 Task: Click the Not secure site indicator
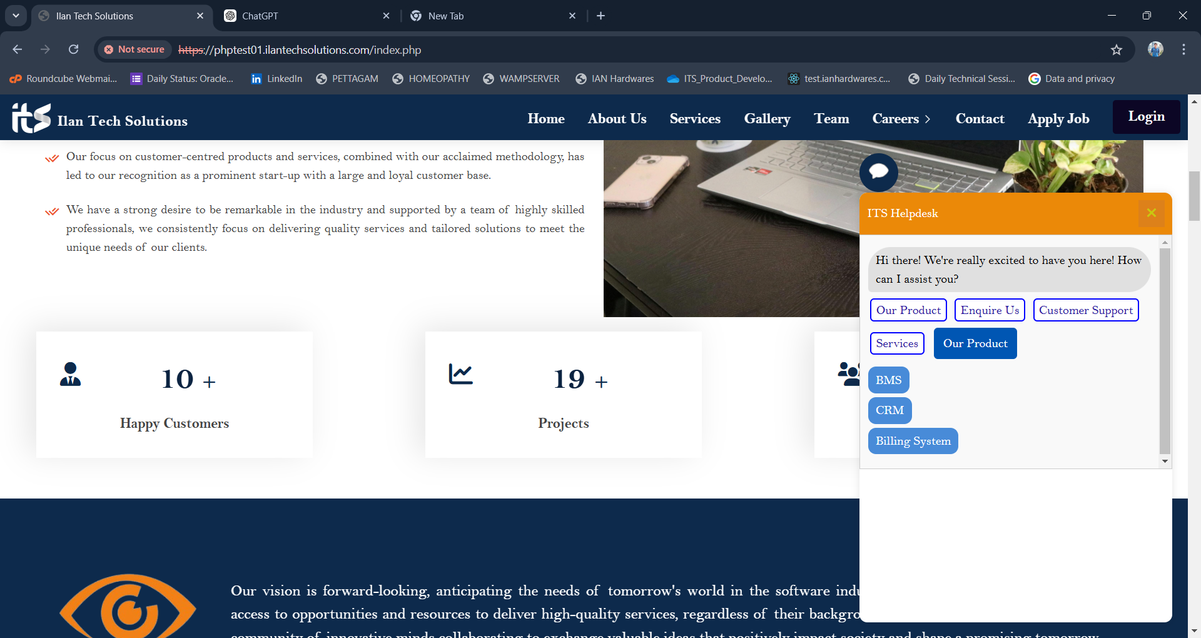(134, 49)
